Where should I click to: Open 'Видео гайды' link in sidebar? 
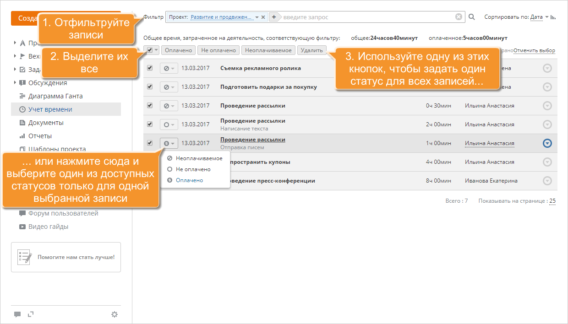pos(48,227)
